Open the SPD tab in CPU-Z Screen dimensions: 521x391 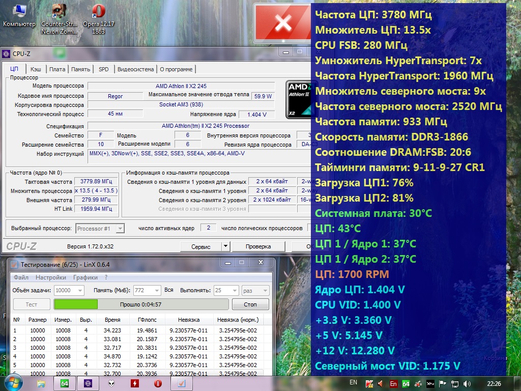coord(104,69)
